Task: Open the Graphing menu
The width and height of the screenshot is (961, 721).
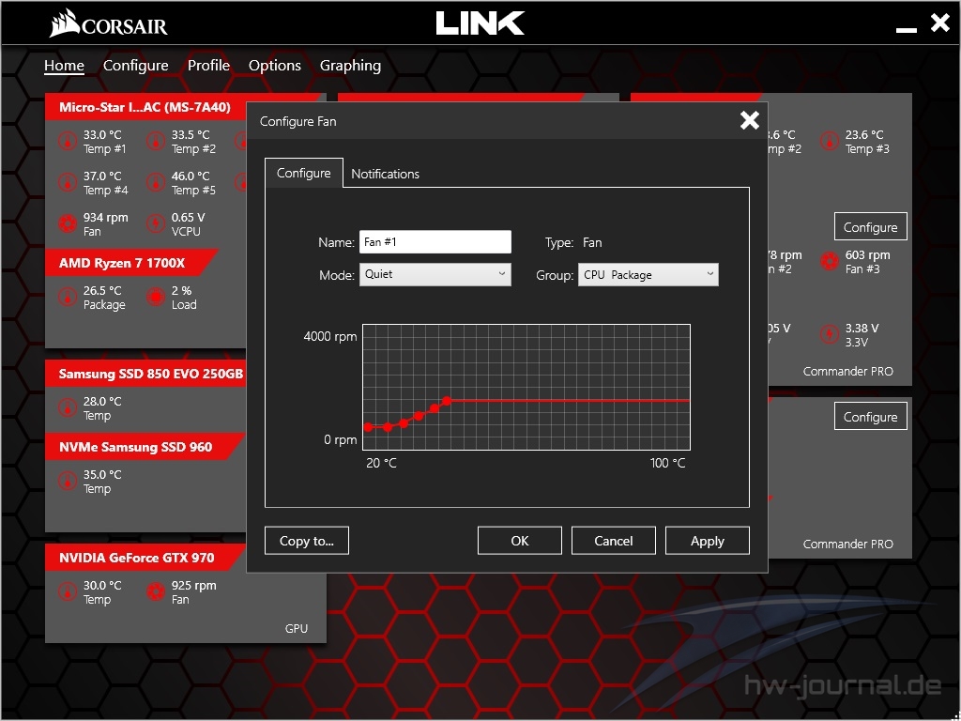Action: point(350,66)
